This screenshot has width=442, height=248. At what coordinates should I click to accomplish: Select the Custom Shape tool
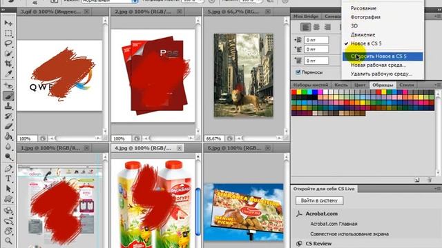(x=8, y=199)
